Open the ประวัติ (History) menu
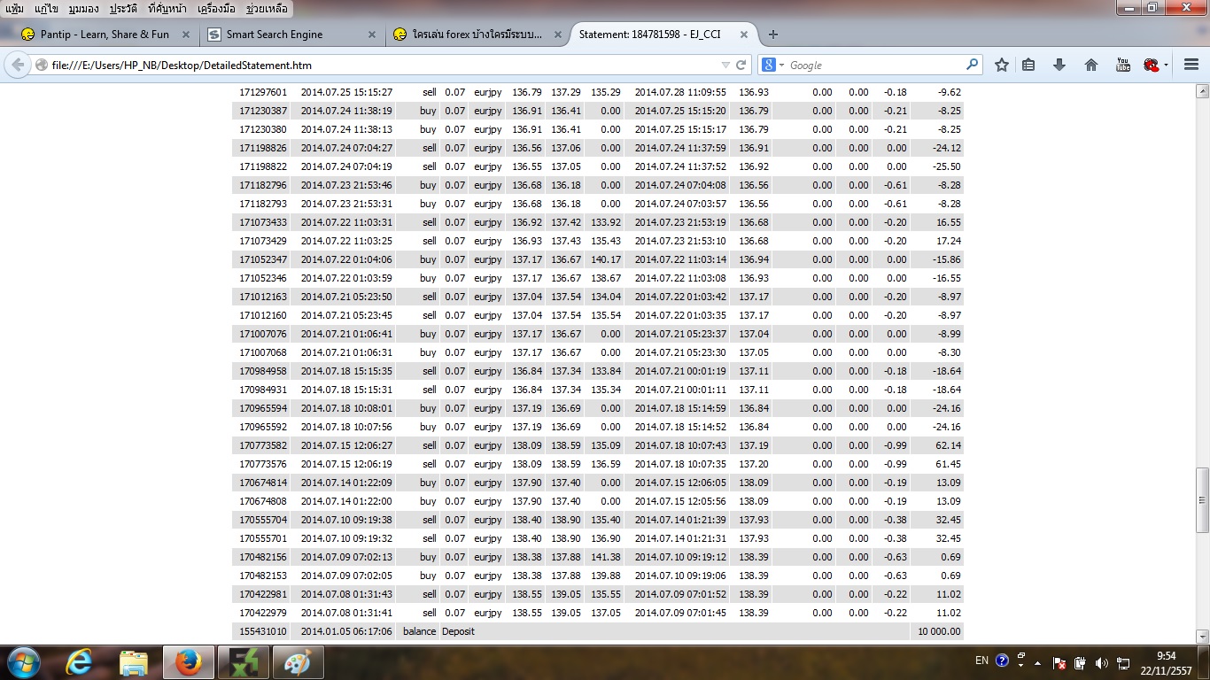Viewport: 1210px width, 680px height. 123,9
